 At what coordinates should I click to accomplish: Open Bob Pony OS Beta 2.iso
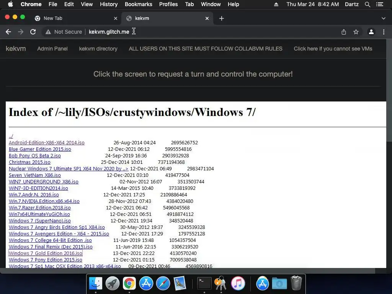35,155
